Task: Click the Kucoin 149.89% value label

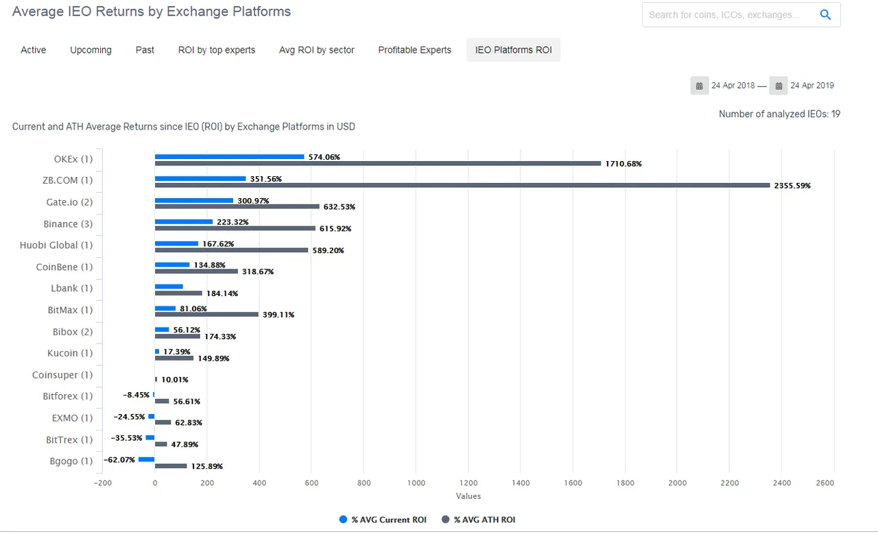Action: pyautogui.click(x=213, y=359)
